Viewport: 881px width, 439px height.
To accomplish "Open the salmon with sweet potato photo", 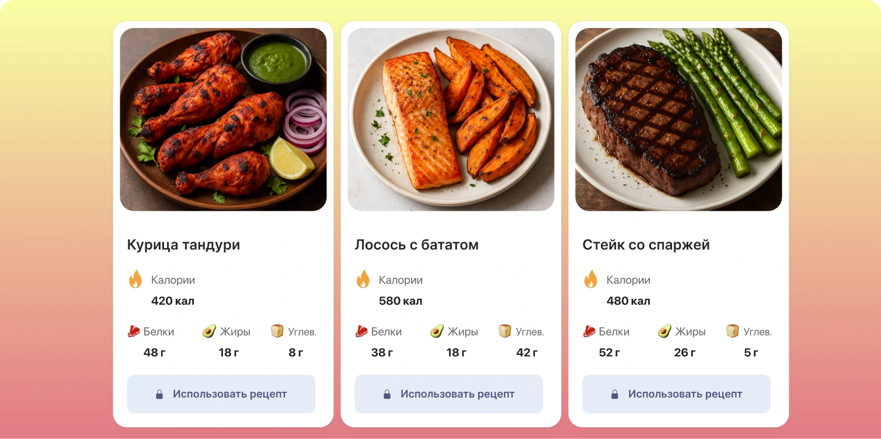I will coord(451,120).
